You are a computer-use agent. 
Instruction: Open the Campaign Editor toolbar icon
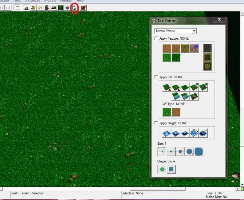pyautogui.click(x=53, y=8)
